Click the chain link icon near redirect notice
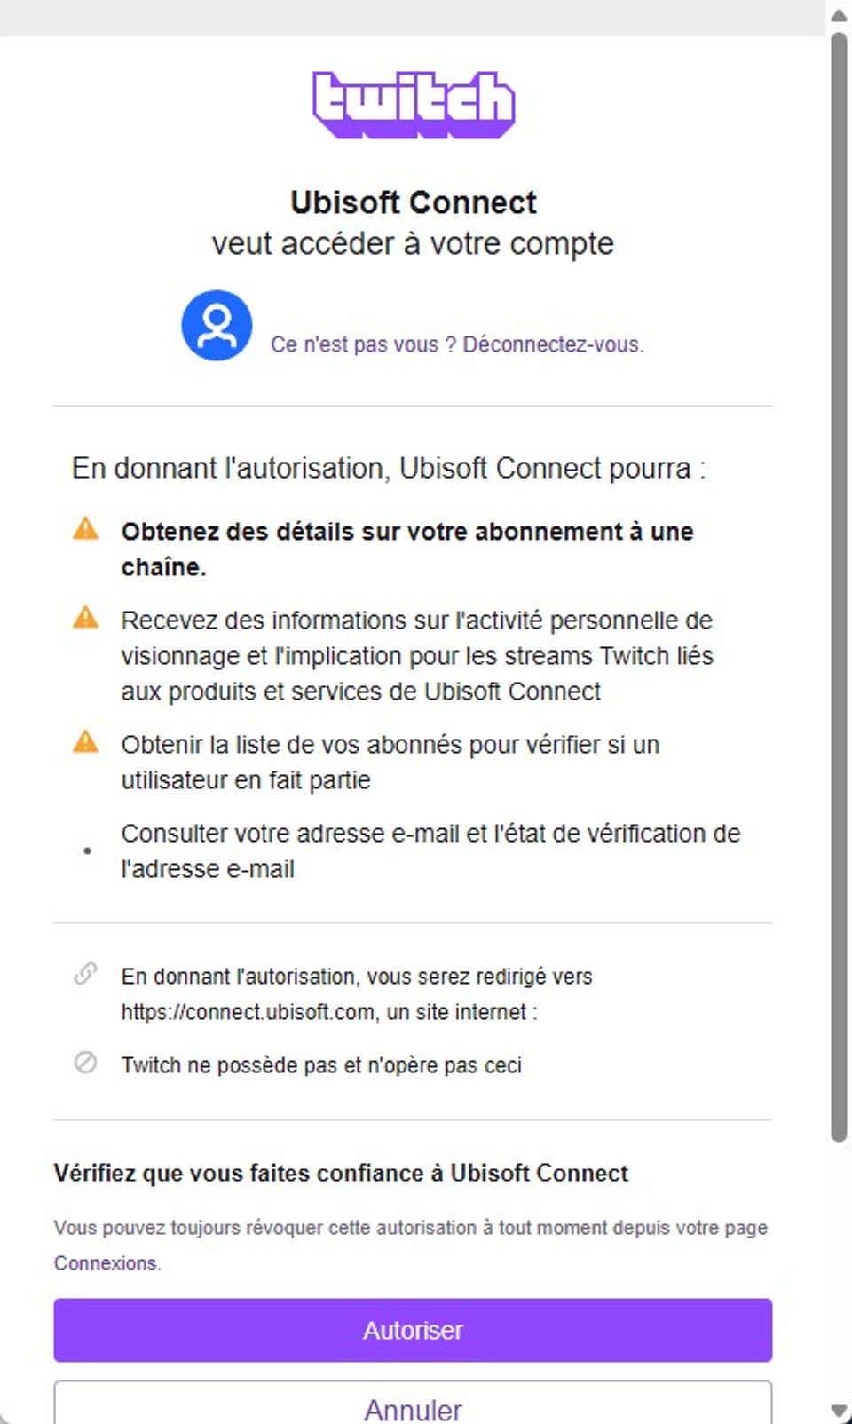This screenshot has height=1424, width=852. (85, 974)
